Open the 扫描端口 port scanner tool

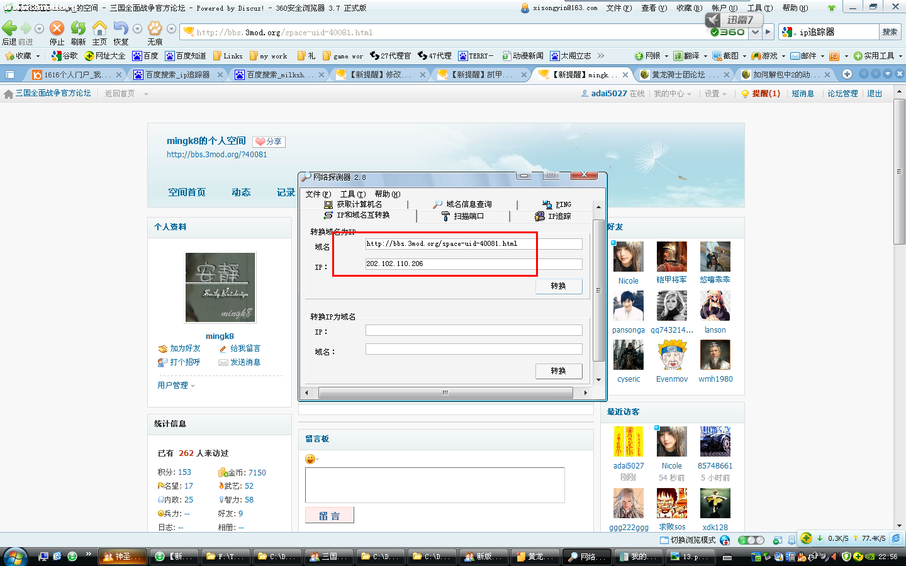point(462,216)
